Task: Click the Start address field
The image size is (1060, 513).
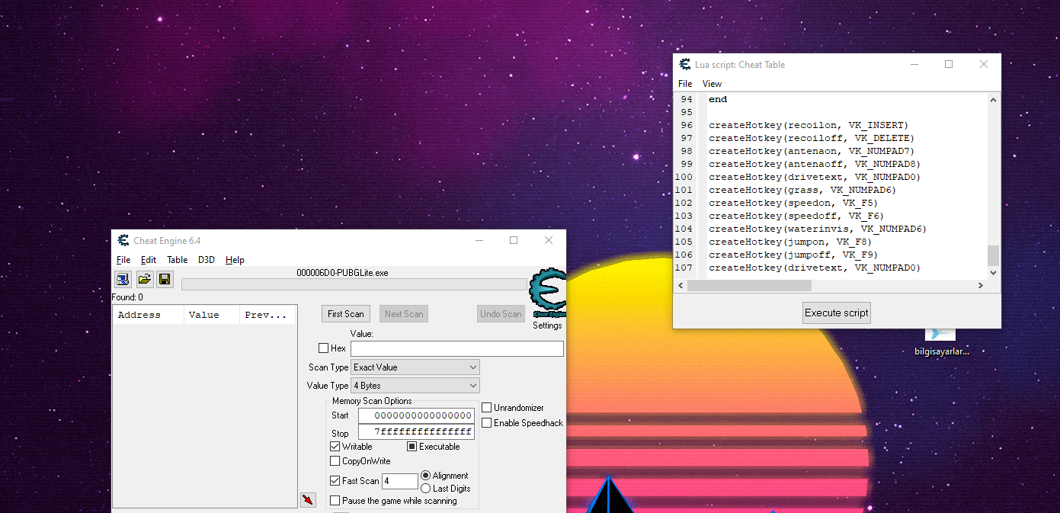Action: point(416,415)
